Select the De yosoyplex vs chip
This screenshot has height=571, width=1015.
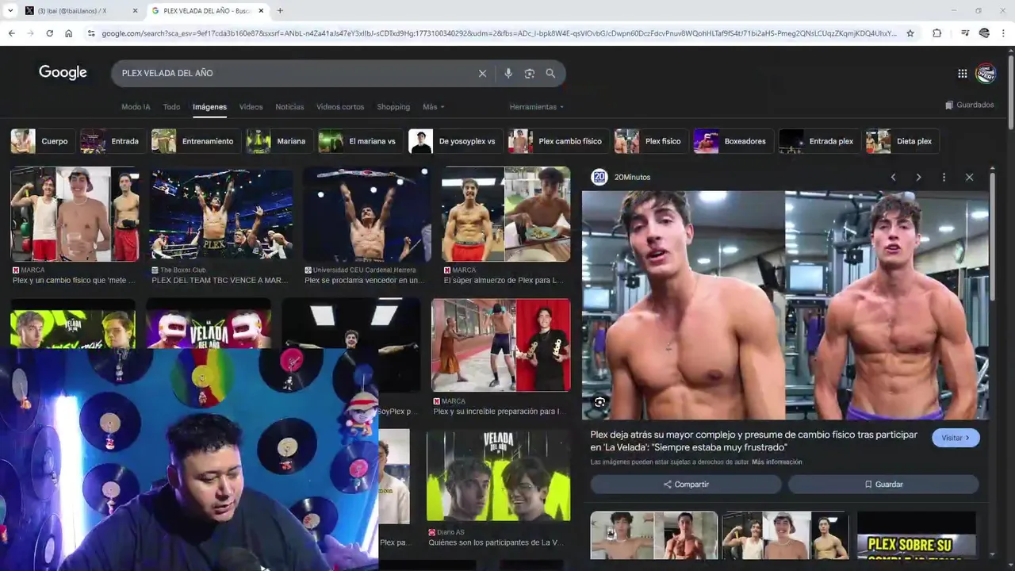pos(456,141)
